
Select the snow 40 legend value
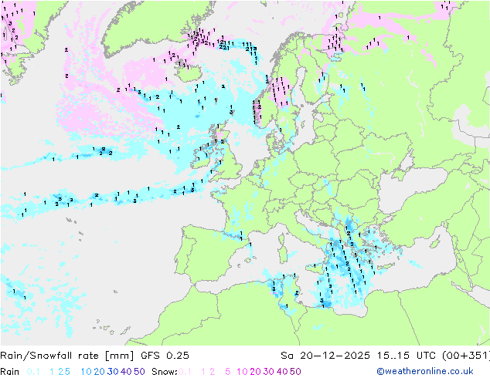pos(282,372)
